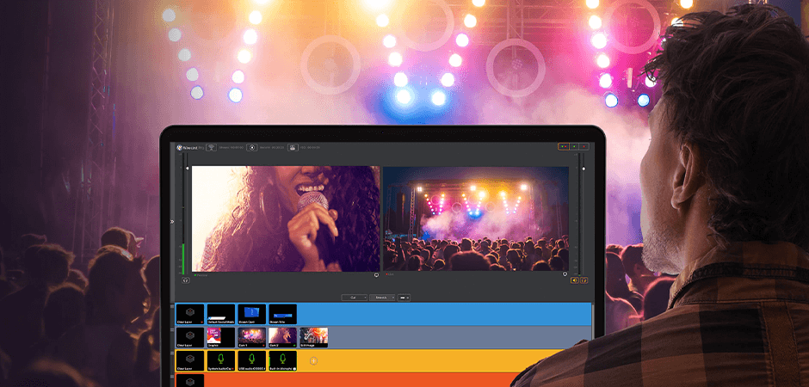Select the Cam 2 singer shot

pos(283,337)
